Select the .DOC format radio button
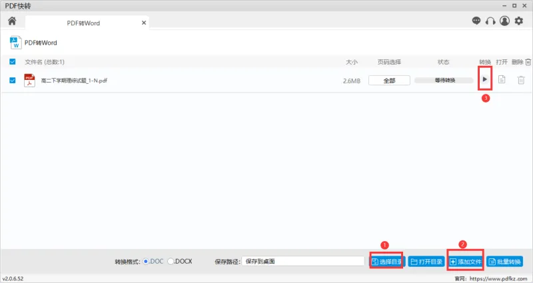The height and width of the screenshot is (283, 533). click(x=146, y=261)
